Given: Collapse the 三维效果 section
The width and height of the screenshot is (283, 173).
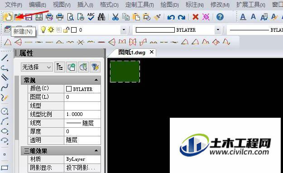Looking at the screenshot, I should pyautogui.click(x=96, y=150).
